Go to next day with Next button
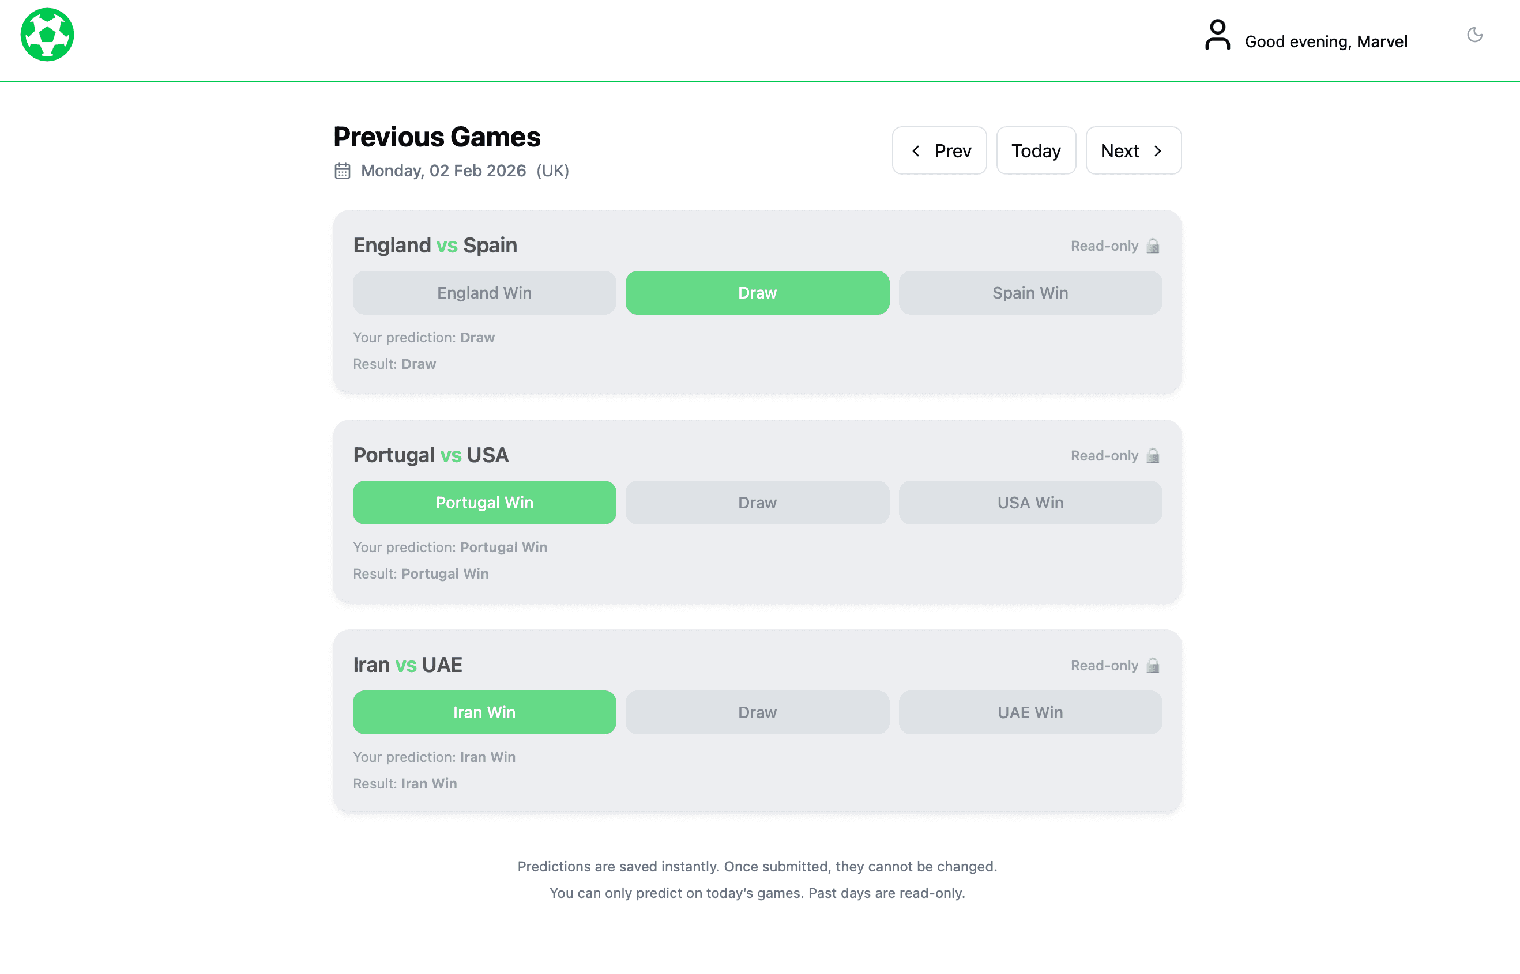The height and width of the screenshot is (974, 1520). [1133, 150]
